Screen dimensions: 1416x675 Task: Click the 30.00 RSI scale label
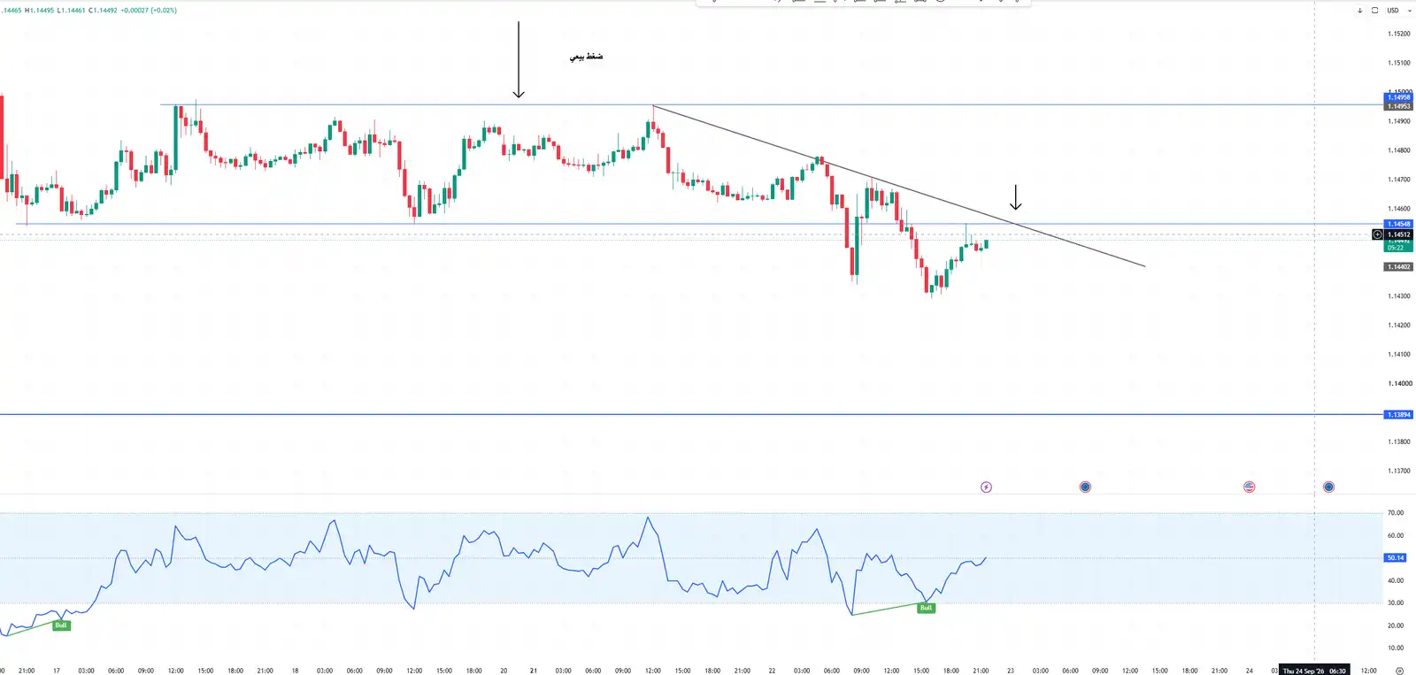(x=1396, y=602)
